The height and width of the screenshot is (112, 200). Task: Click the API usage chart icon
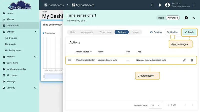(x=4, y=75)
